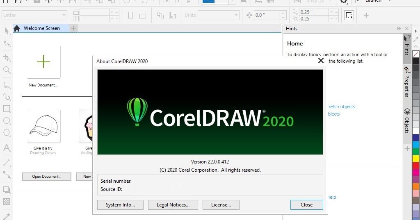Image resolution: width=420 pixels, height=220 pixels.
Task: Add a new document tab with plus
Action: (73, 28)
